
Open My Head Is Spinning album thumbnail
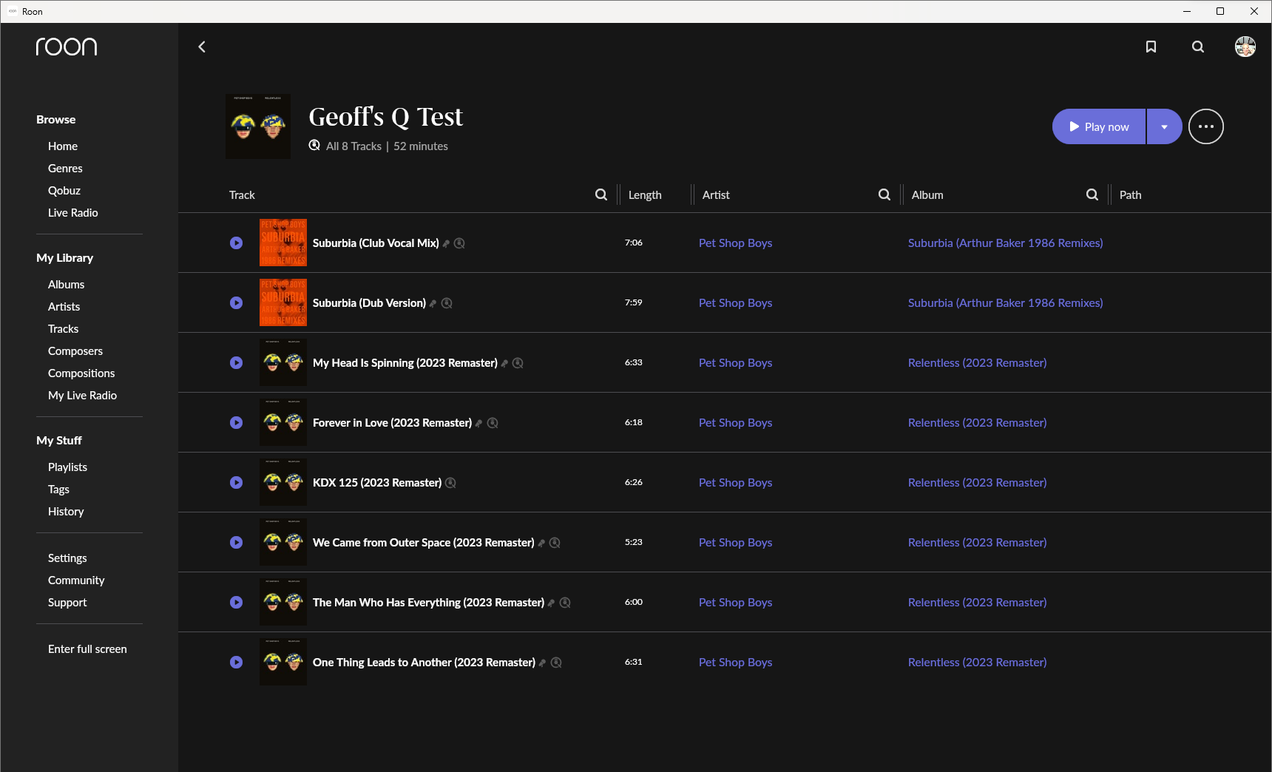283,362
